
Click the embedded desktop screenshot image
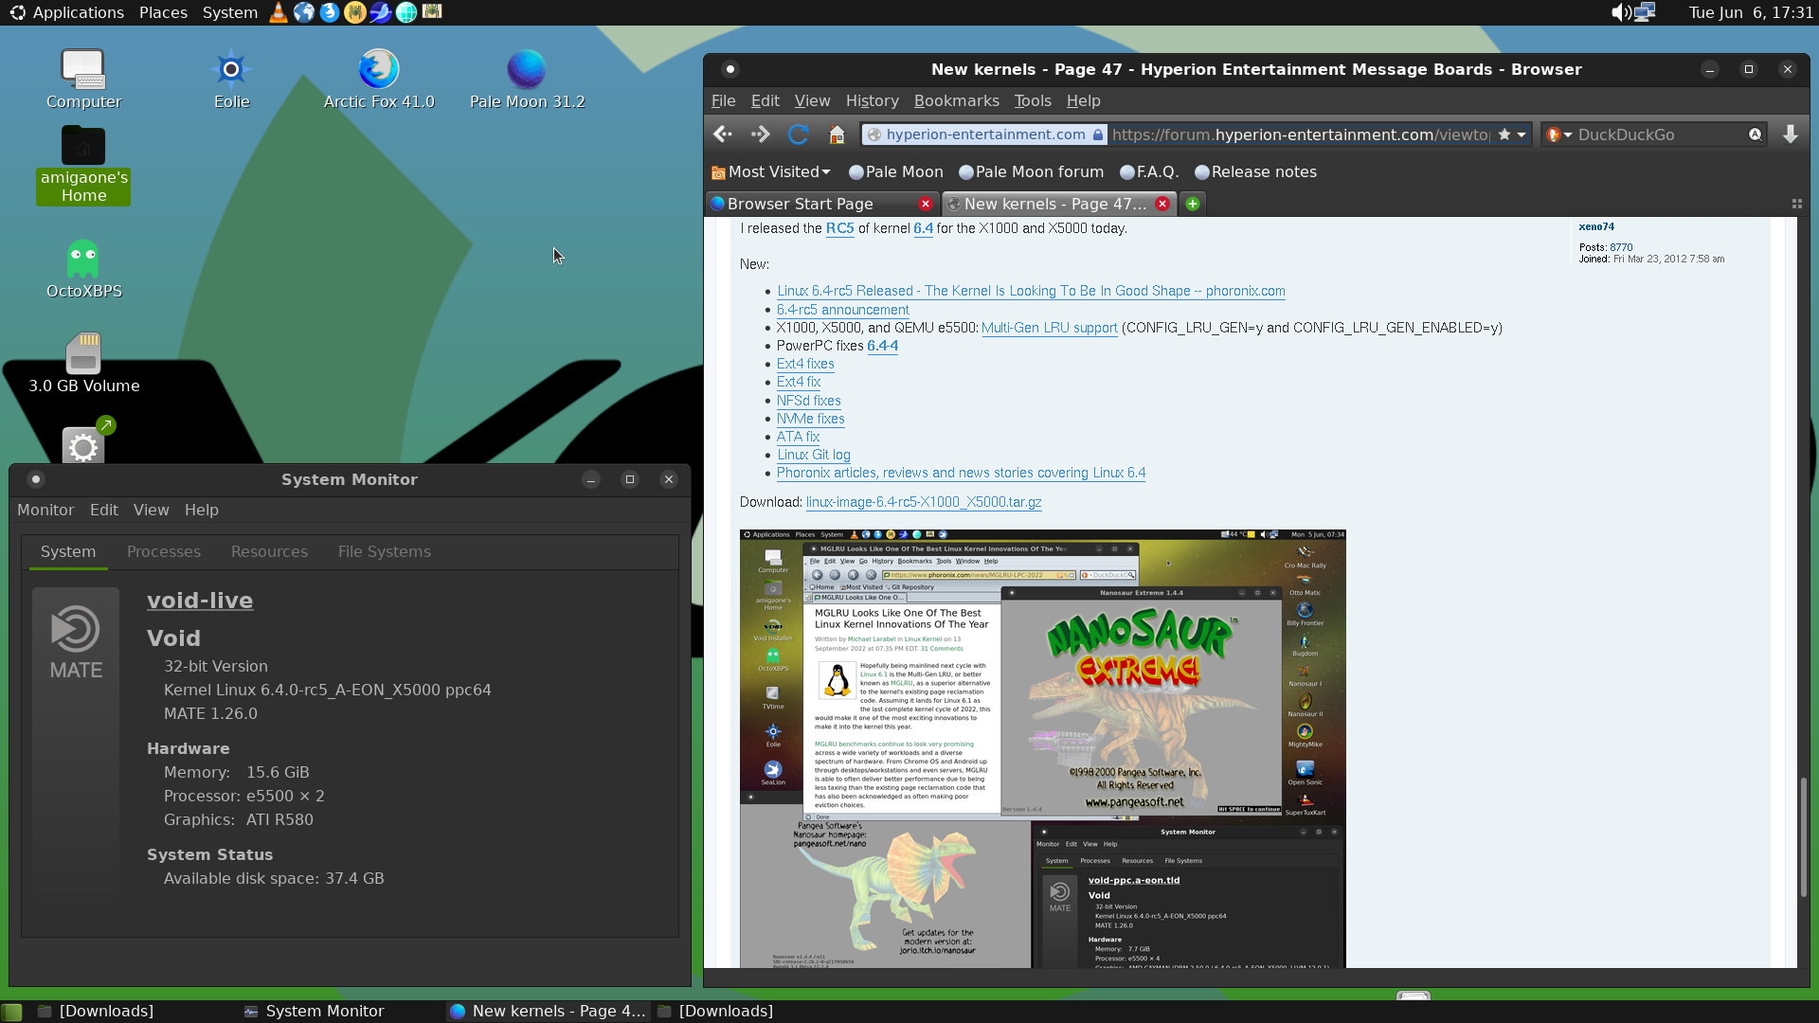pyautogui.click(x=1042, y=748)
